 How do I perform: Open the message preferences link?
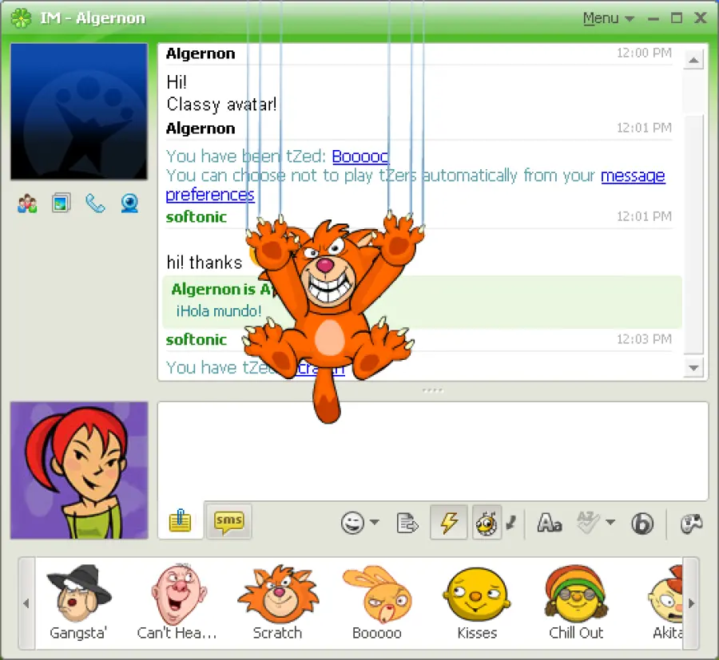point(633,176)
